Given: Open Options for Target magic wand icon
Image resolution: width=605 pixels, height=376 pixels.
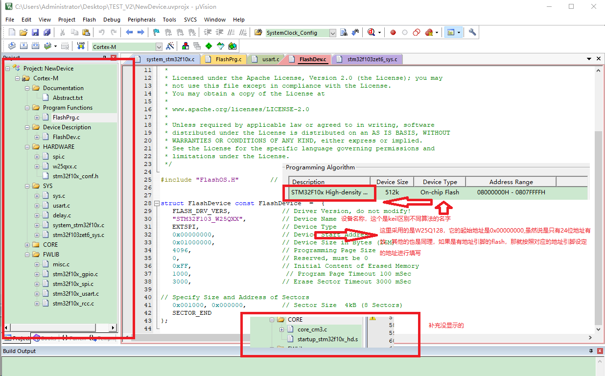Looking at the screenshot, I should 170,46.
